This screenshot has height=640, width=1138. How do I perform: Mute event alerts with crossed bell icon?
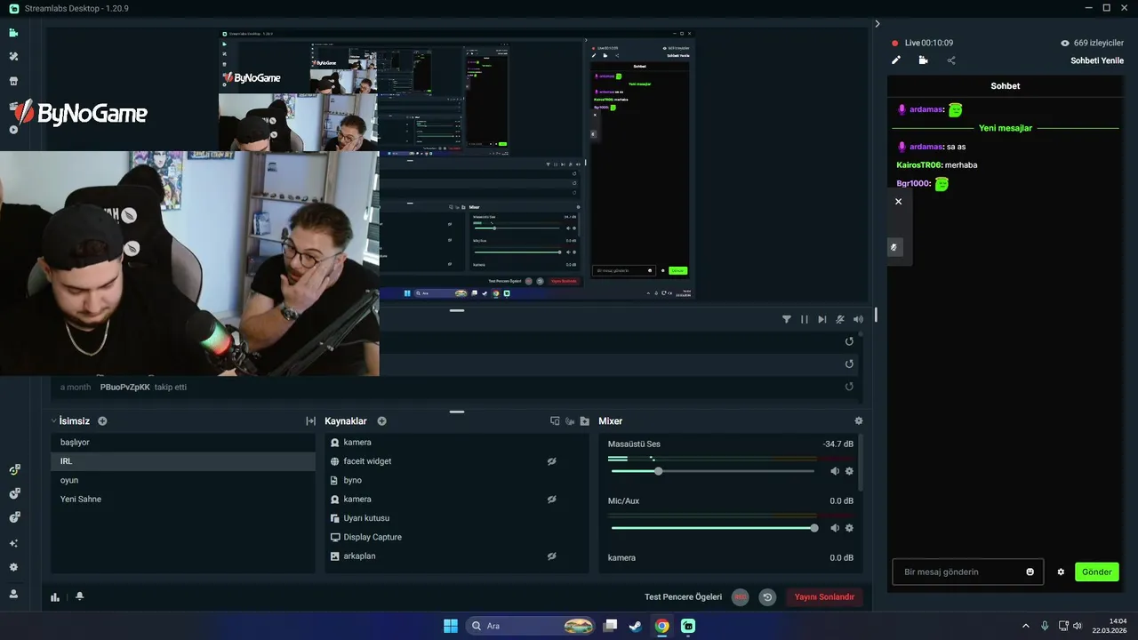click(840, 319)
